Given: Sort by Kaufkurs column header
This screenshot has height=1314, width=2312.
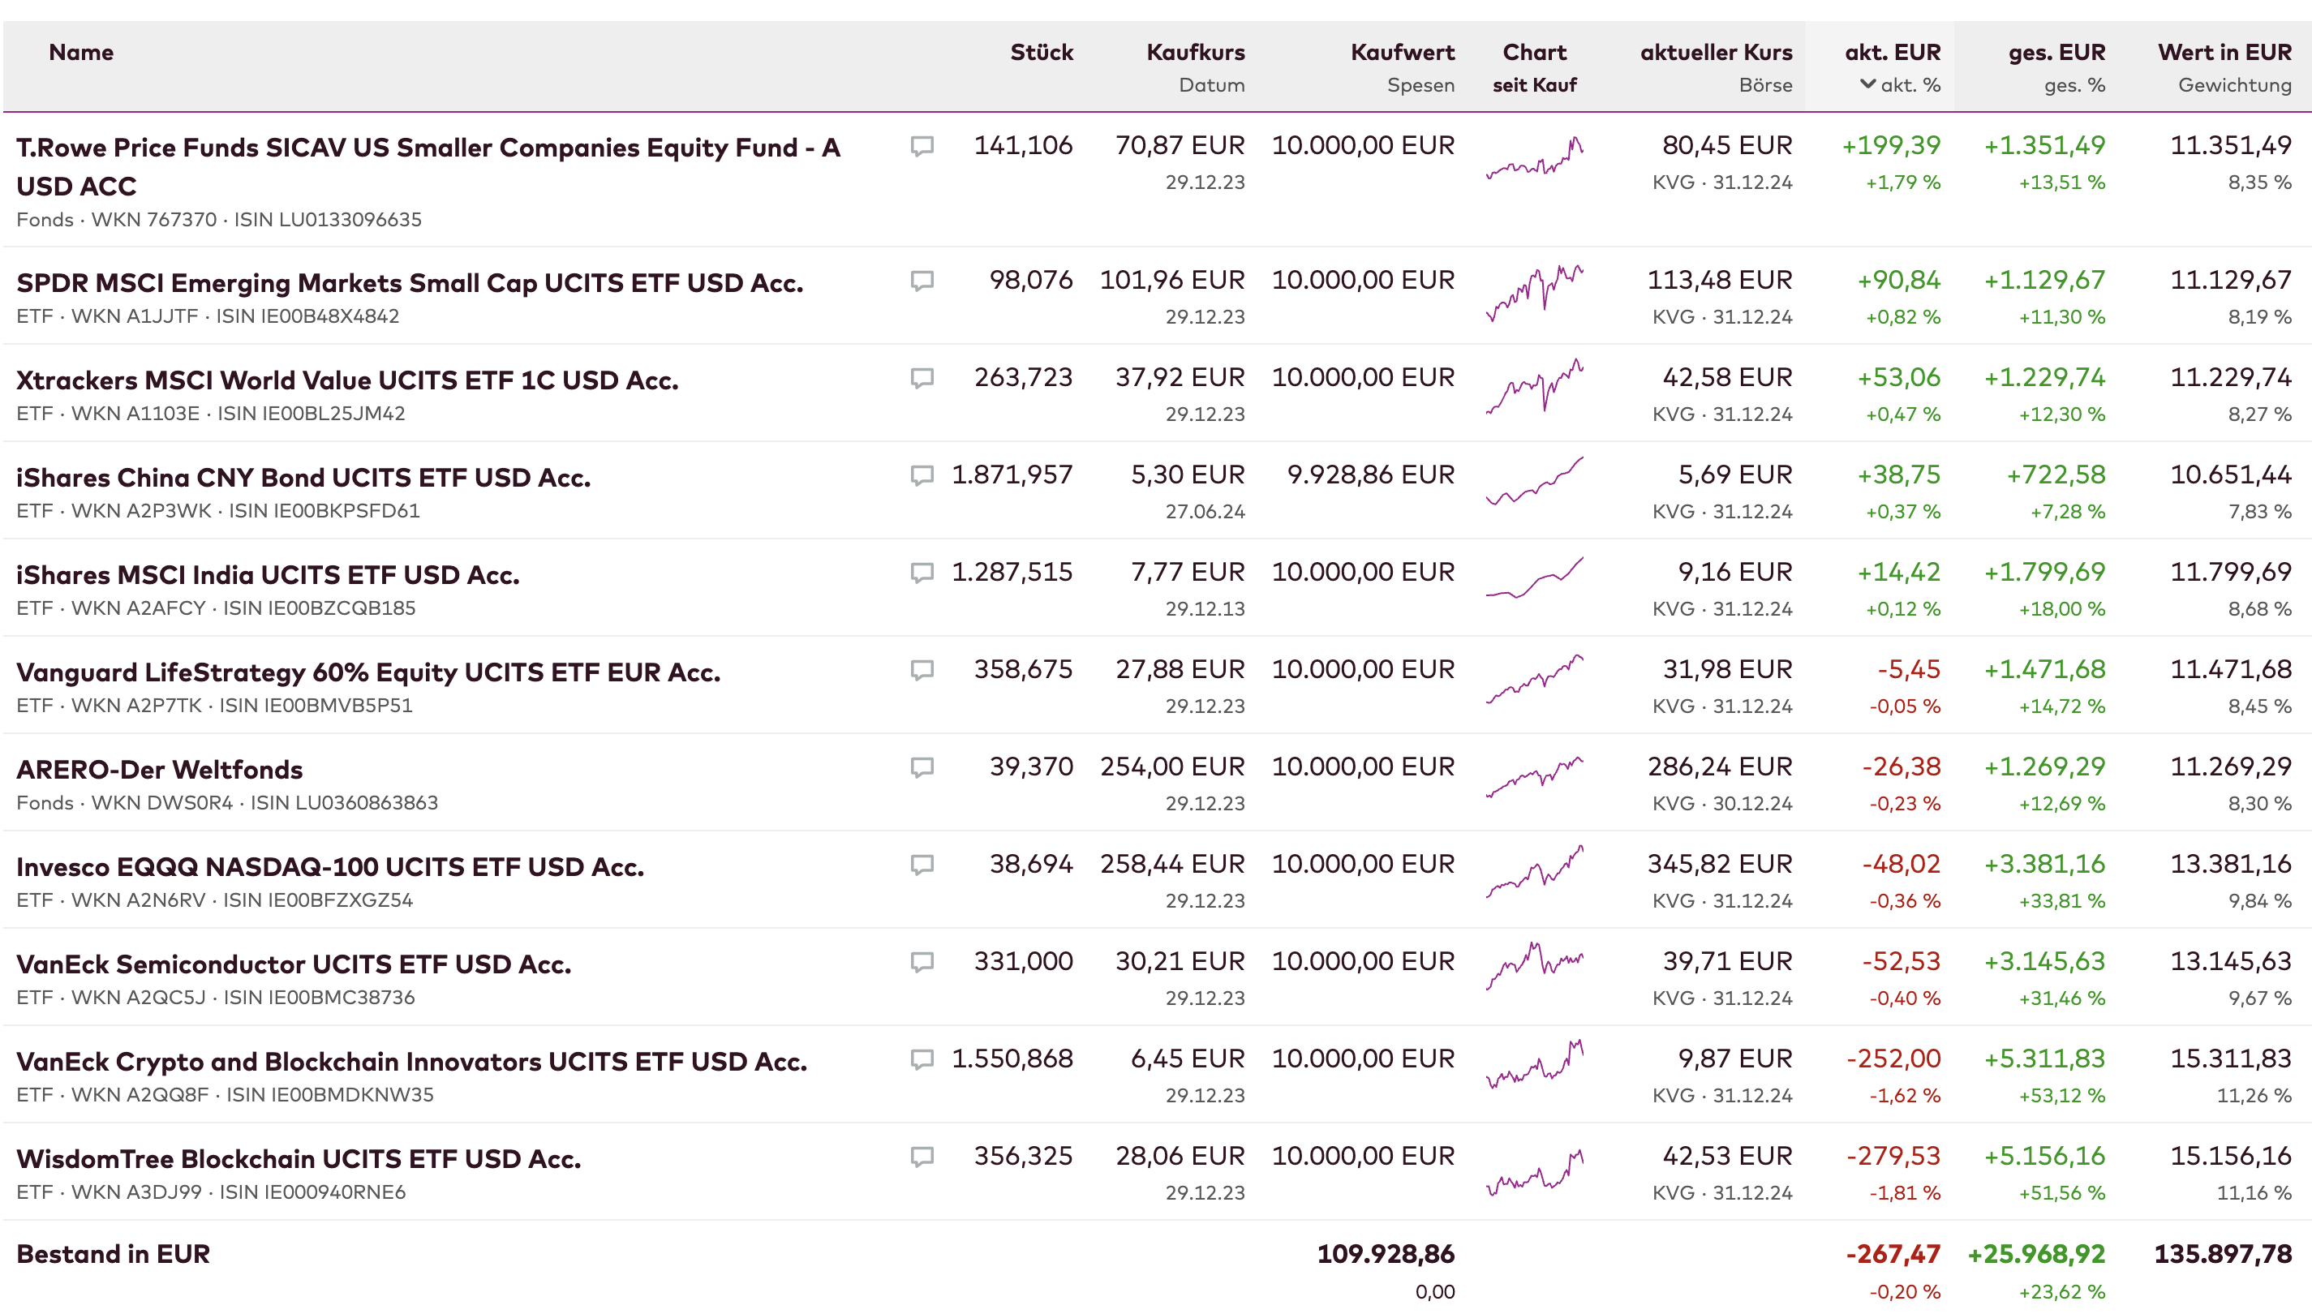Looking at the screenshot, I should pos(1195,53).
